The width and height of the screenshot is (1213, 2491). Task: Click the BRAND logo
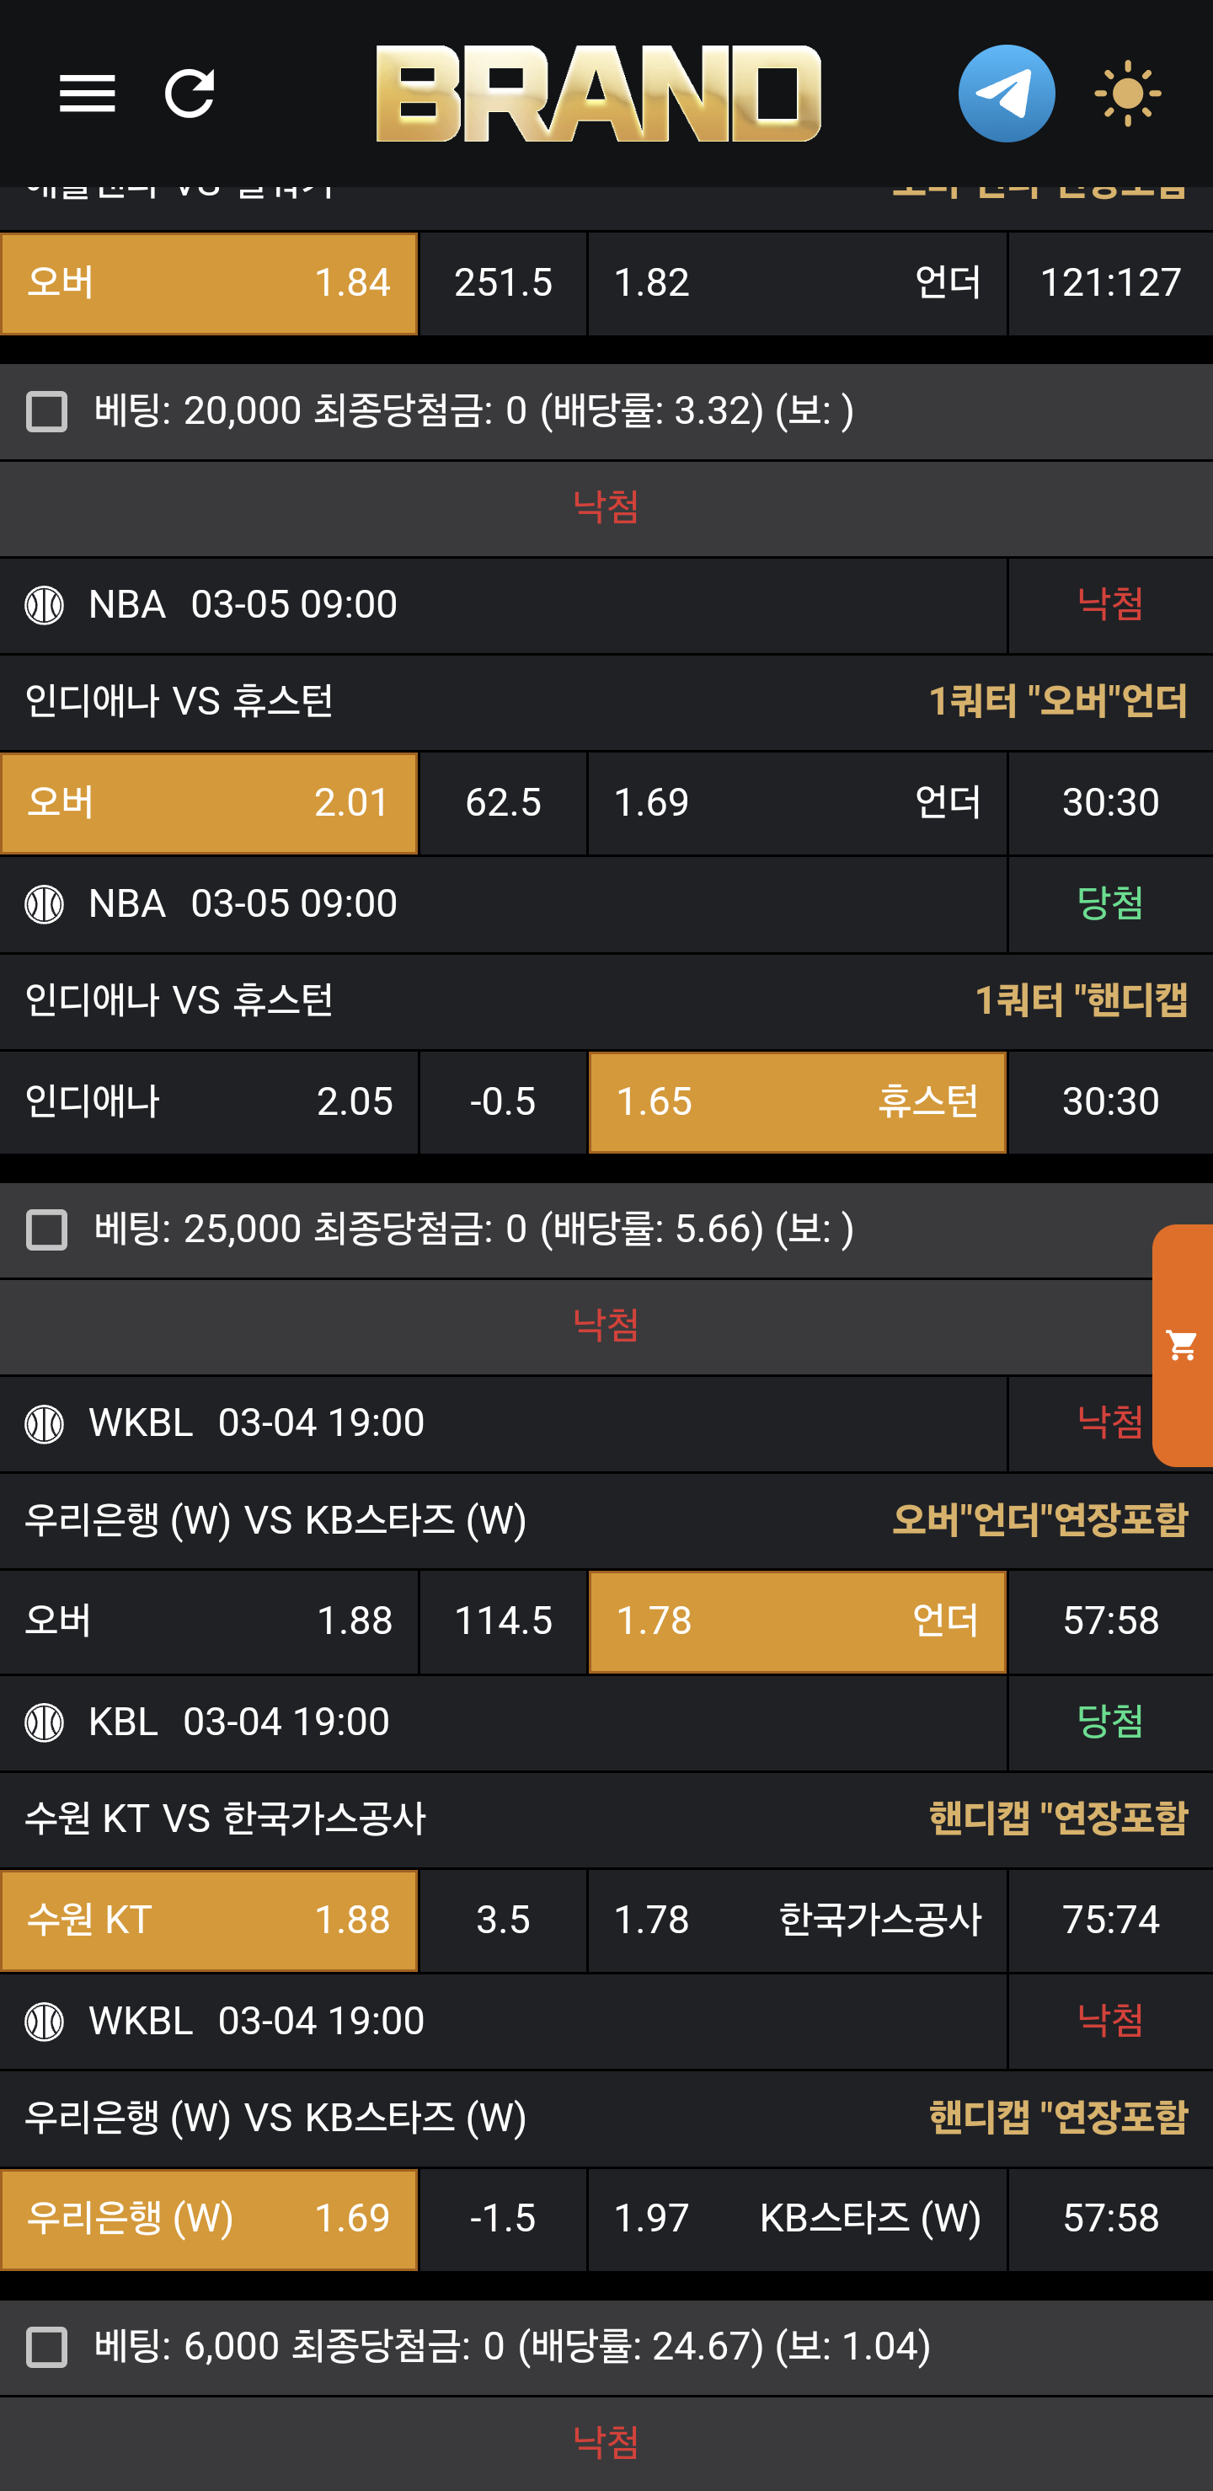click(x=598, y=94)
